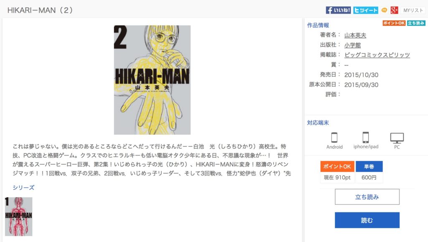Open publisher link 小学館

(352, 45)
